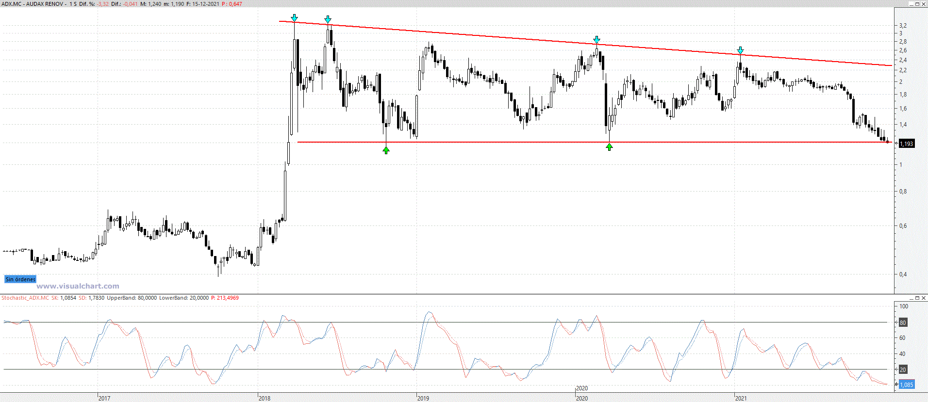The image size is (928, 402).
Task: Minimize the Stochastic indicator panel
Action: pos(911,298)
